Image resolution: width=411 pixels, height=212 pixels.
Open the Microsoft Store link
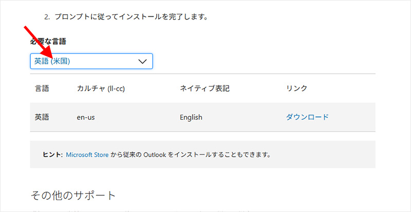[x=87, y=154]
